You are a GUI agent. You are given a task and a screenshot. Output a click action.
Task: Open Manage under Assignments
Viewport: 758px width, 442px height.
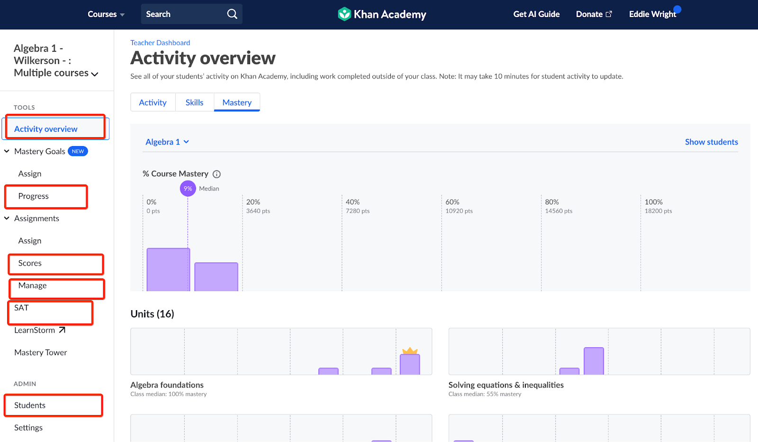(33, 285)
